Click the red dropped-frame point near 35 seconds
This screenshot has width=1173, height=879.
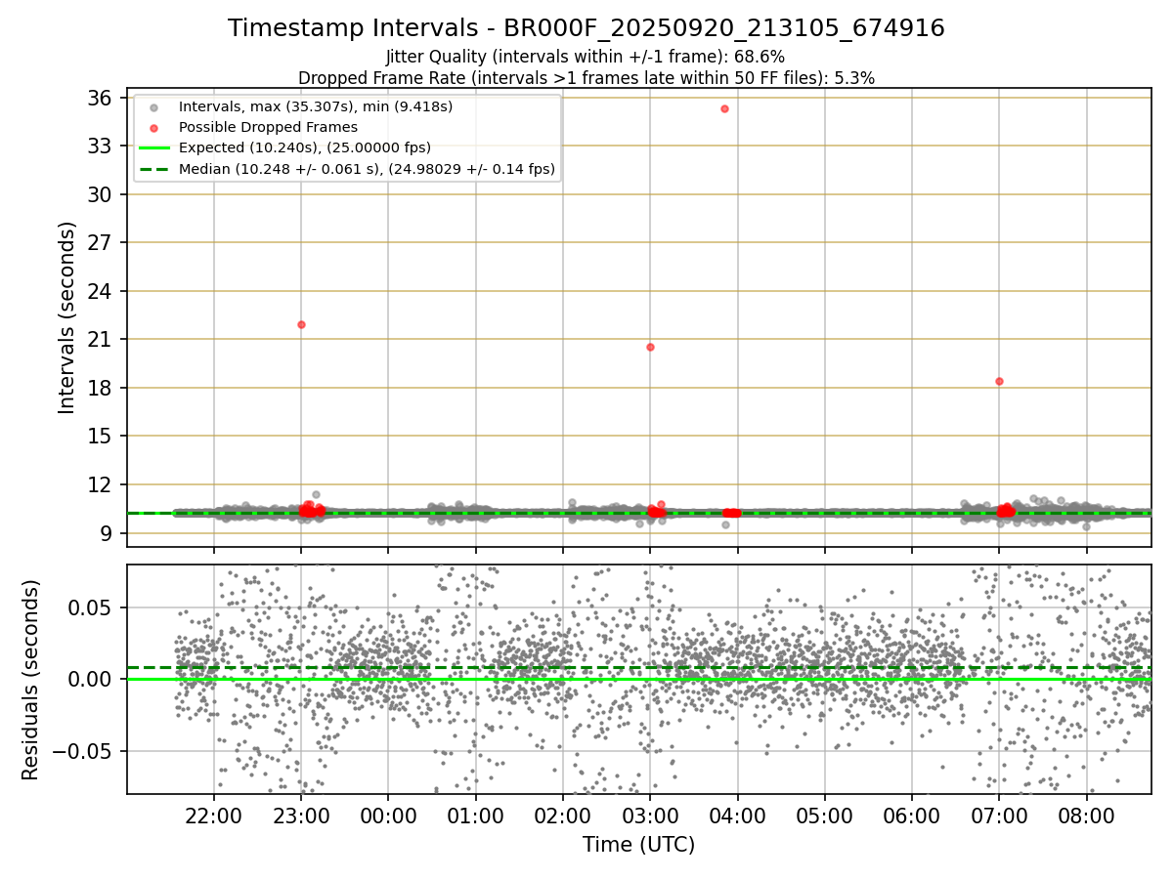724,108
